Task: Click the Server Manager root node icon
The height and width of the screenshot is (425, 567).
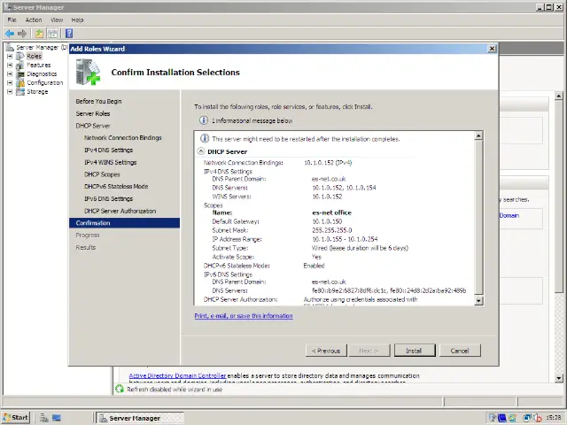Action: [10, 47]
